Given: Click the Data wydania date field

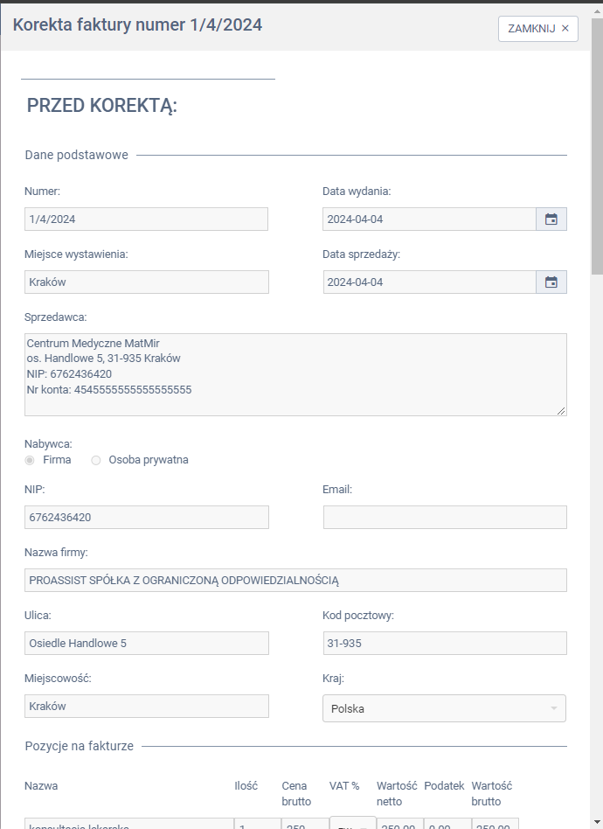Looking at the screenshot, I should click(x=428, y=219).
